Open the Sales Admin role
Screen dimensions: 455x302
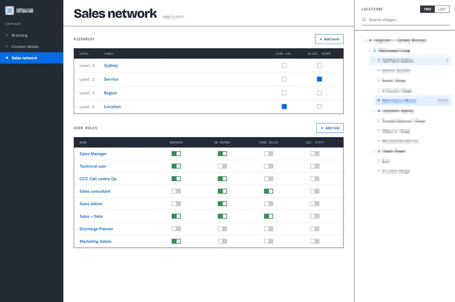click(x=91, y=204)
